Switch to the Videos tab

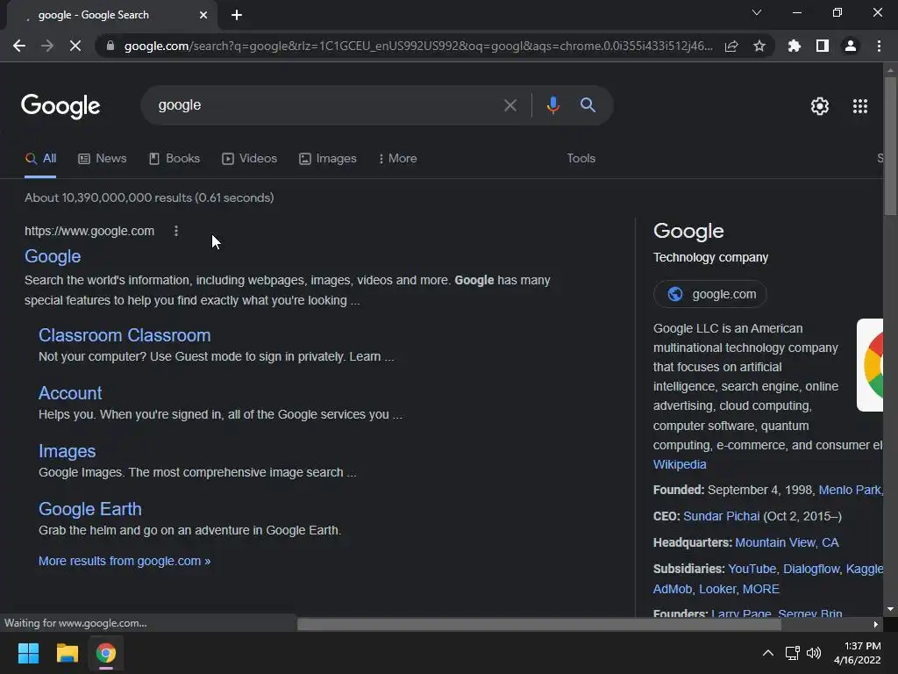pyautogui.click(x=249, y=159)
